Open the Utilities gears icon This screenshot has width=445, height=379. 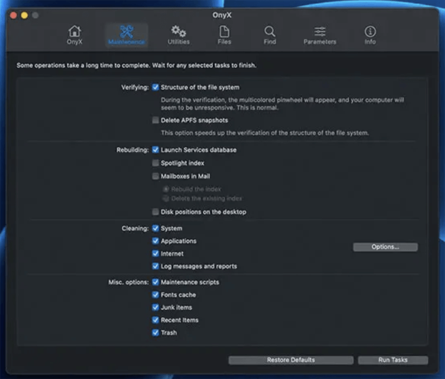[179, 32]
